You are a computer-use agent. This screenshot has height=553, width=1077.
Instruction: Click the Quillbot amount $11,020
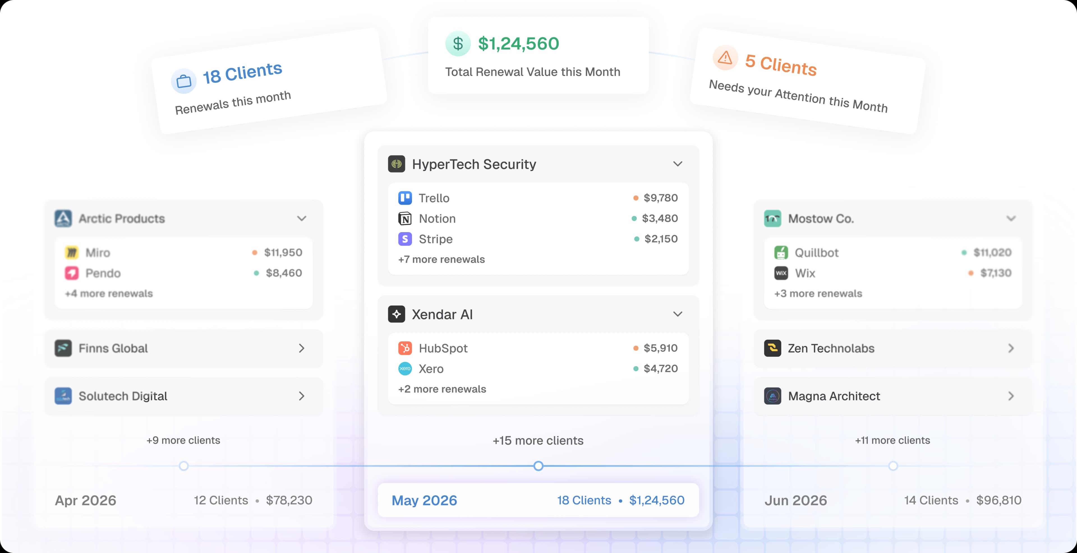pos(993,253)
